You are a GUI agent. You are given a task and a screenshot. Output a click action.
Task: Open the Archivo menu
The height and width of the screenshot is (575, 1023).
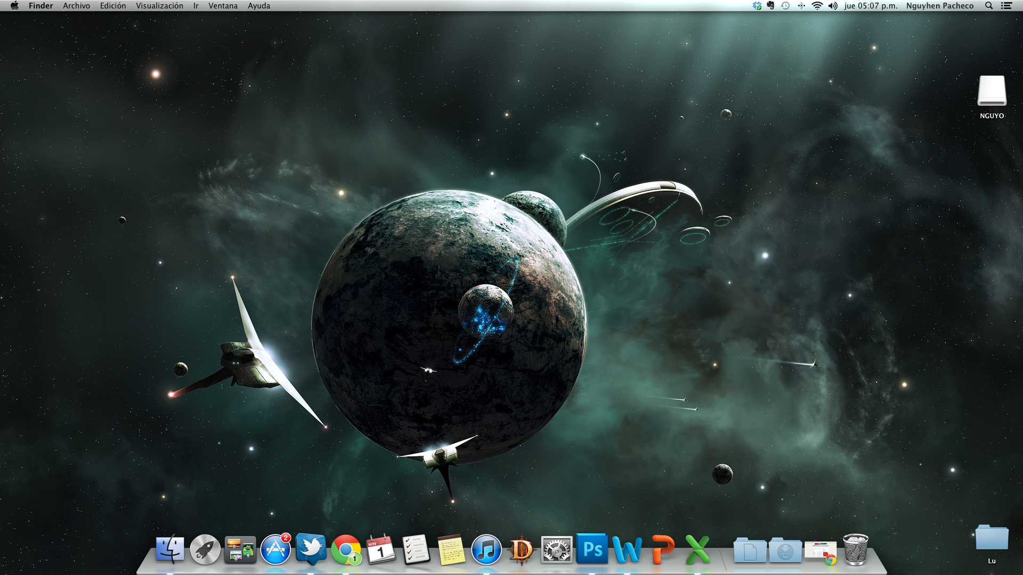[x=76, y=6]
